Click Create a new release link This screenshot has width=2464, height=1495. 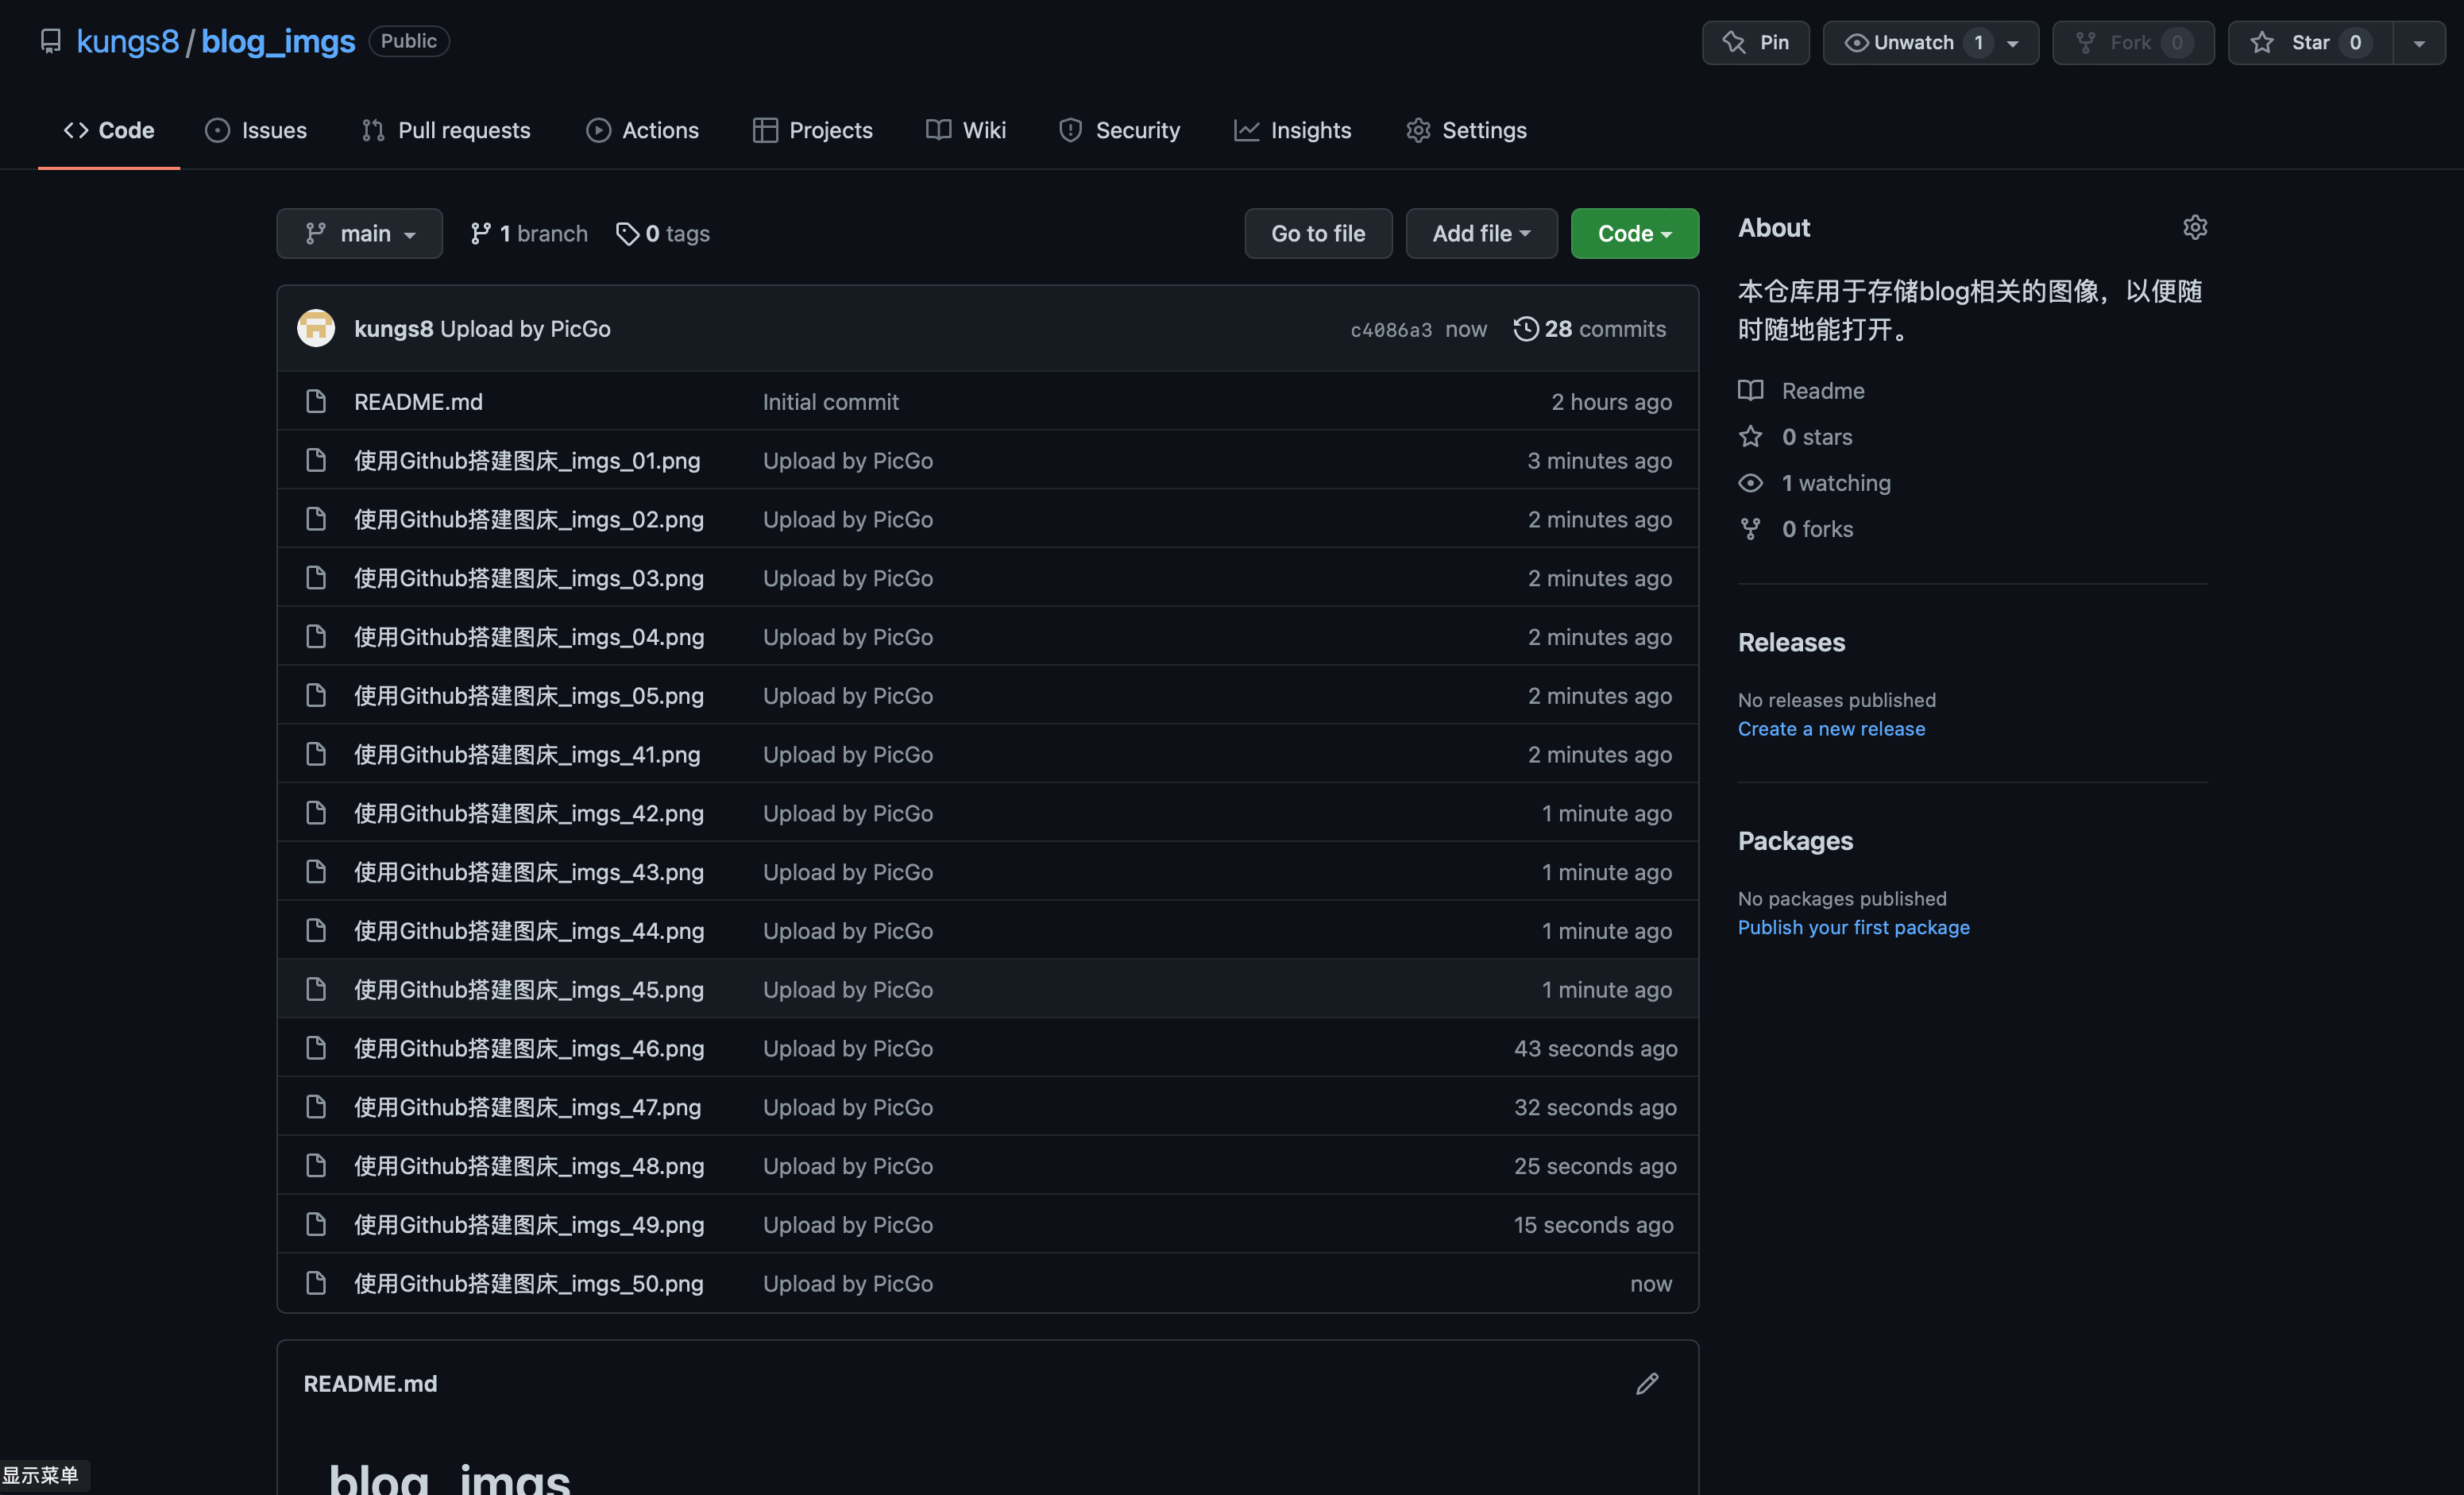pyautogui.click(x=1830, y=728)
